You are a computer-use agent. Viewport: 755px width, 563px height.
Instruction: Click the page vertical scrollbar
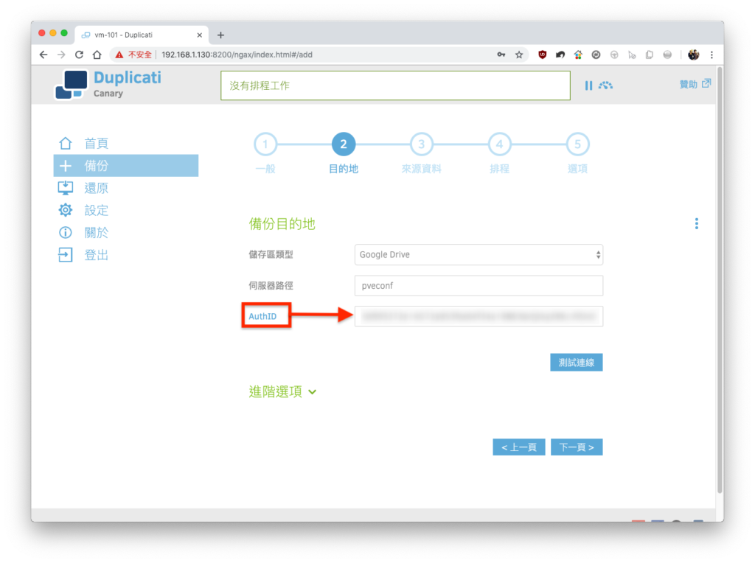point(720,279)
